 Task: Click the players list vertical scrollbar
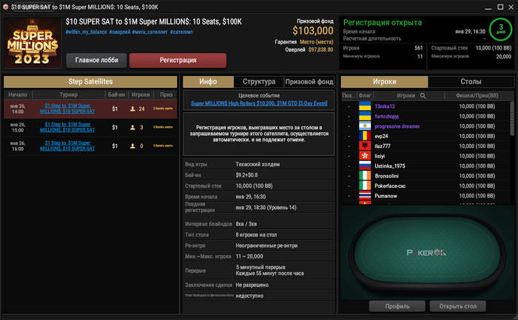512,118
